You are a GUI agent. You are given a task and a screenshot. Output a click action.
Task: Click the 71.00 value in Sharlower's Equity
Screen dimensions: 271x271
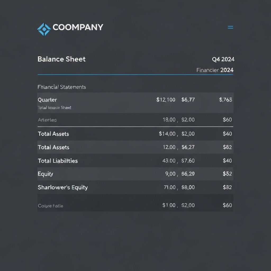(x=170, y=187)
